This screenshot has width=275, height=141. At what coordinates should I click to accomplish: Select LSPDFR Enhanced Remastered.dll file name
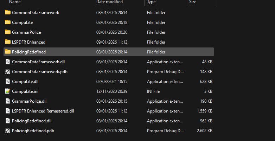pyautogui.click(x=43, y=111)
